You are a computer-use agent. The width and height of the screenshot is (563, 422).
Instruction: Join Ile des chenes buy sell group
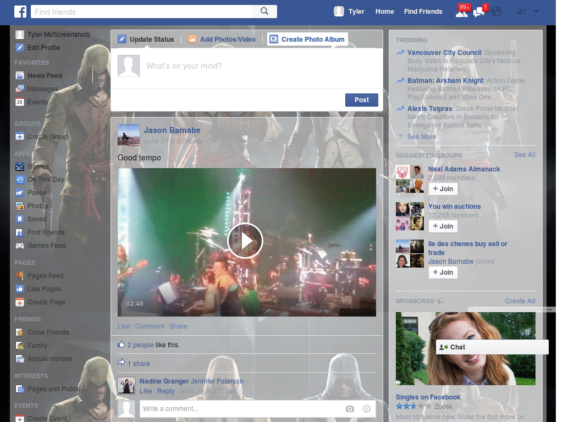(x=443, y=273)
